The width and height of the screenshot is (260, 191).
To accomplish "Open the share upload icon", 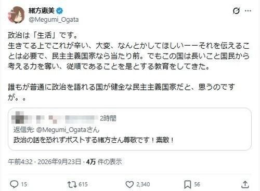I will pos(245,184).
